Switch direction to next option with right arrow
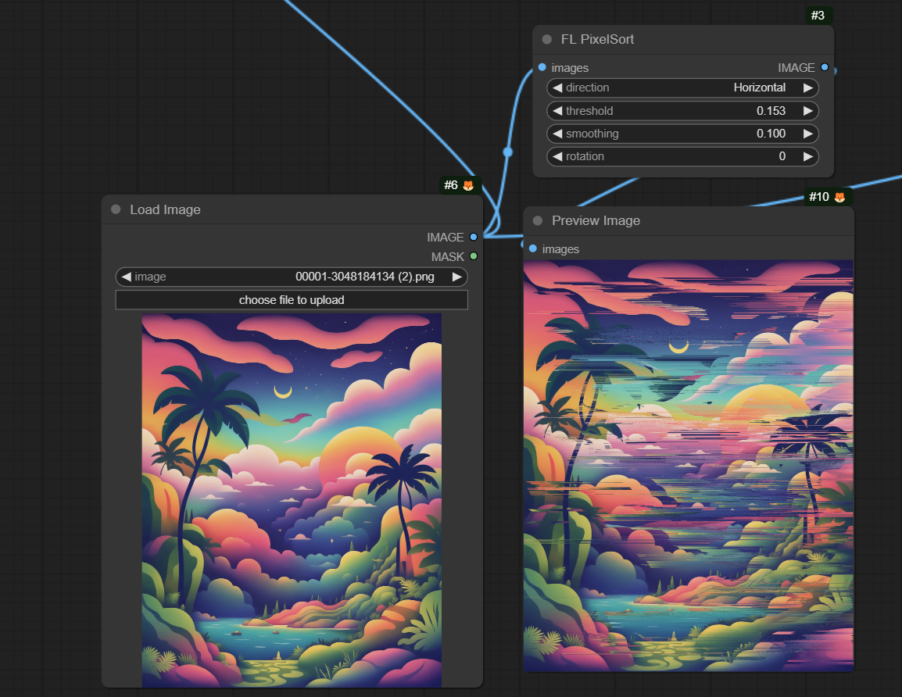The image size is (902, 697). [x=807, y=88]
